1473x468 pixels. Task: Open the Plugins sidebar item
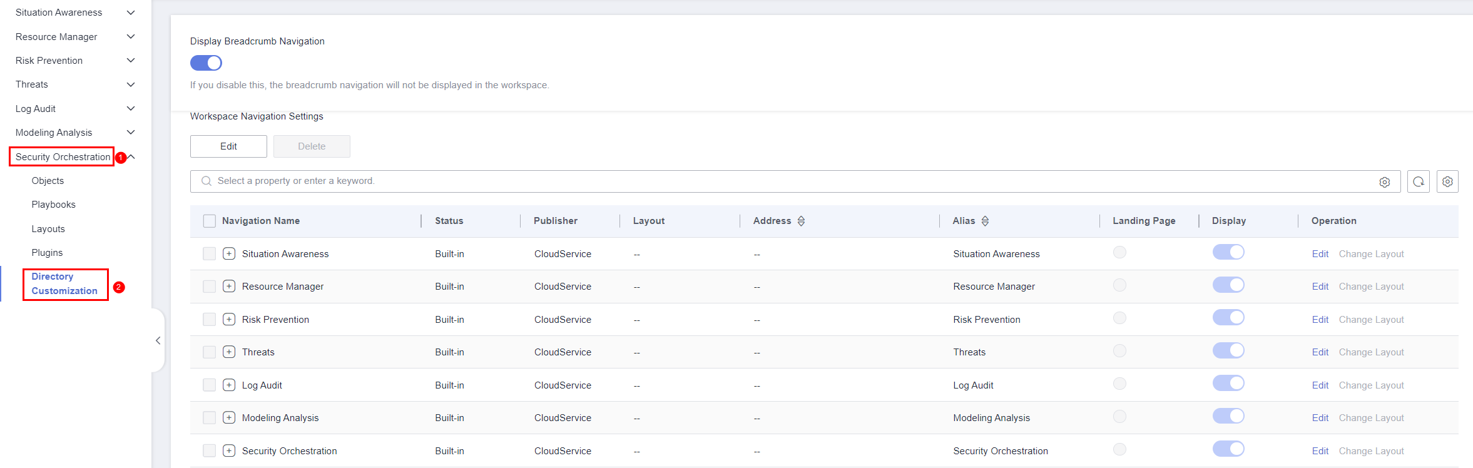point(47,253)
